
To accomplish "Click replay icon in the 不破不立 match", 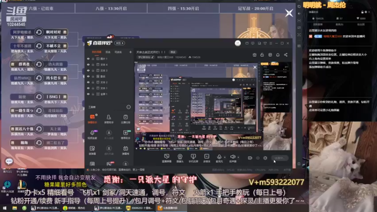I will point(39,46).
